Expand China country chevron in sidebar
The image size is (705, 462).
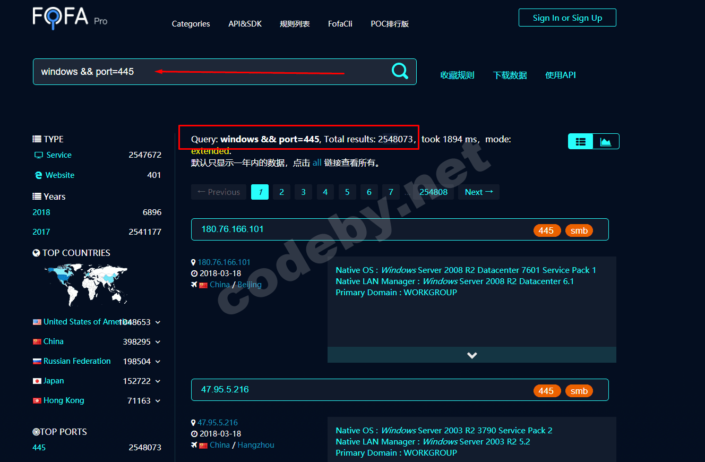[158, 342]
